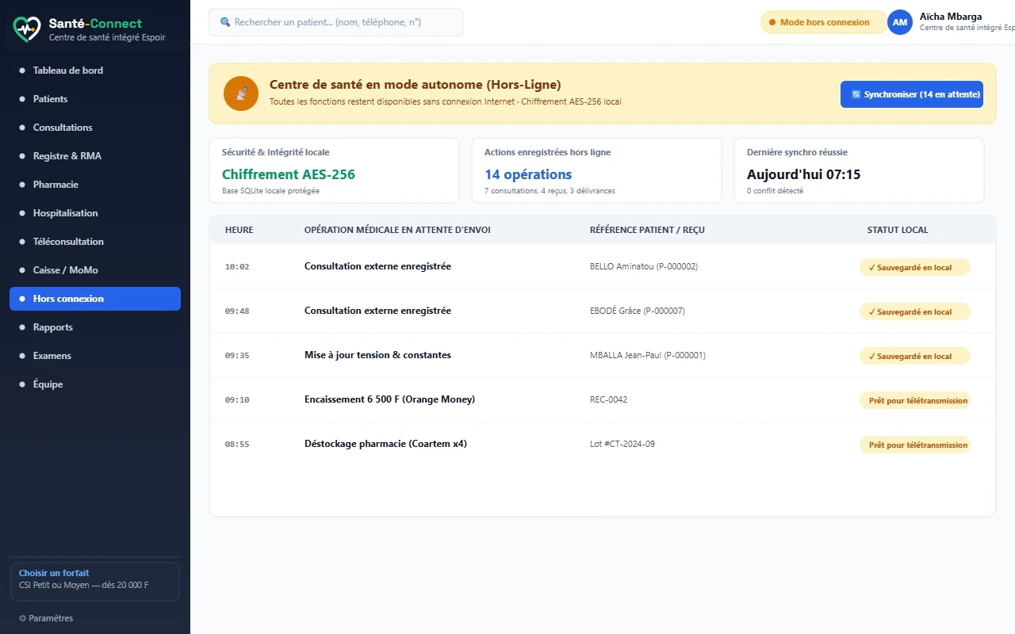Click Mise à jour tension & constantes
Screen dimensions: 1015x634
[x=377, y=355]
